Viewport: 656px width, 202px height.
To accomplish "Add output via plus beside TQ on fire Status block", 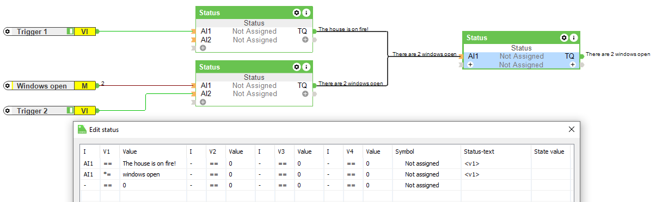I will coord(305,40).
